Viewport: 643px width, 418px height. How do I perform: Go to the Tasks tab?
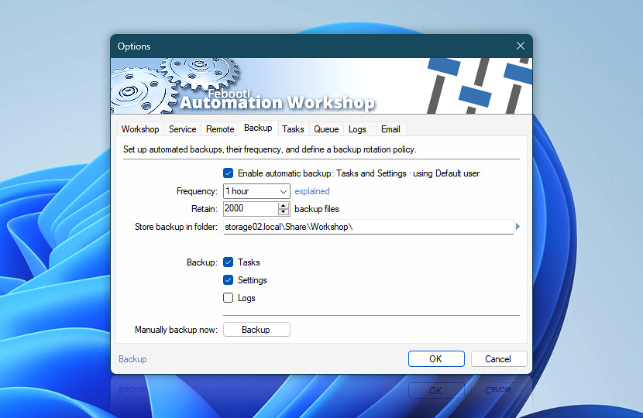293,129
